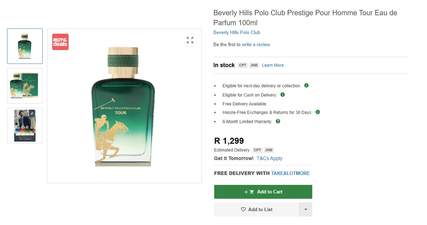The width and height of the screenshot is (427, 225).
Task: Open Learn More stock information
Action: [272, 65]
